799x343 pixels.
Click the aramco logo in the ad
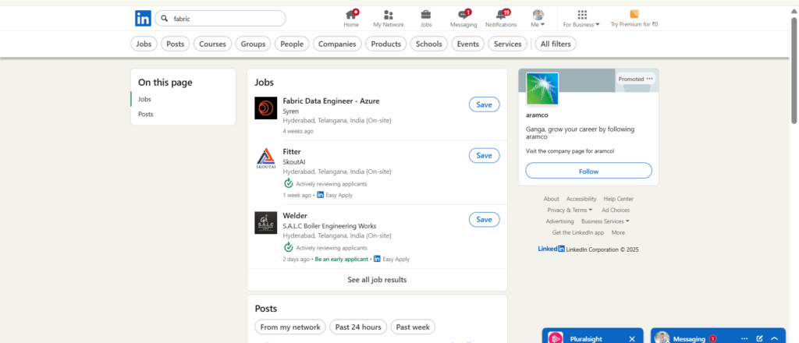click(x=542, y=89)
